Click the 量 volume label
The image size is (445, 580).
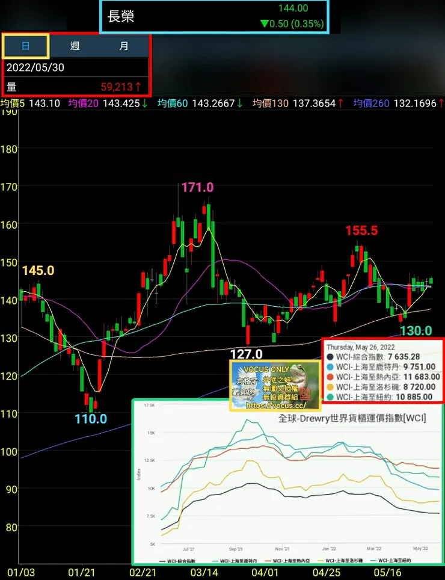(x=11, y=87)
